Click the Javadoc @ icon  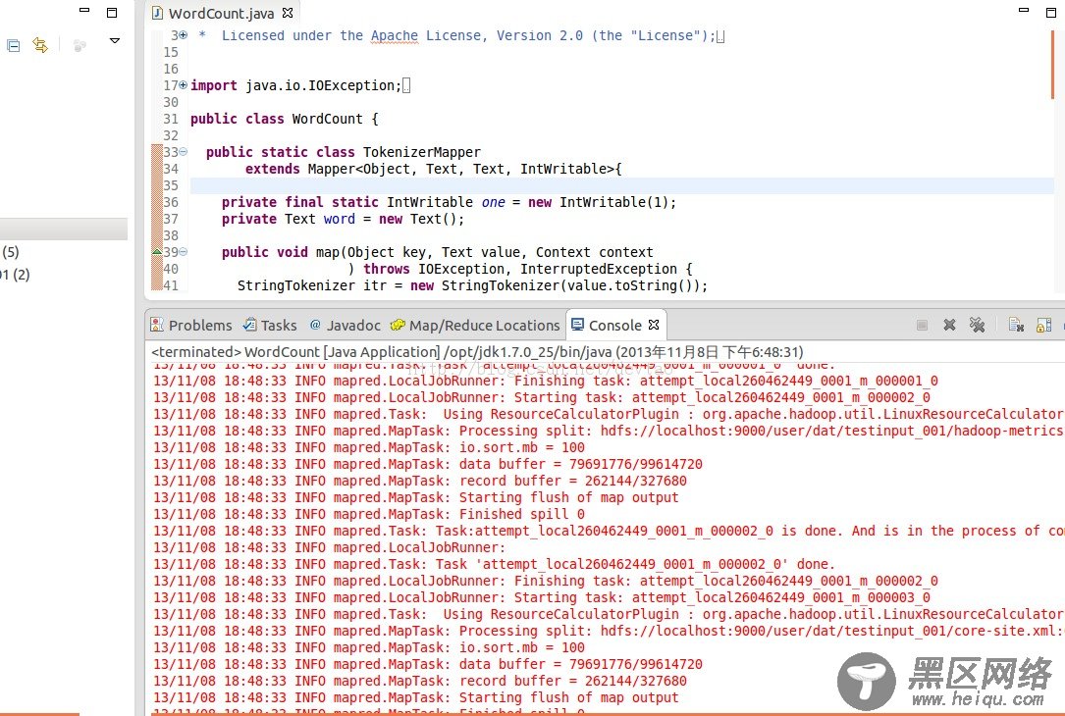coord(315,325)
